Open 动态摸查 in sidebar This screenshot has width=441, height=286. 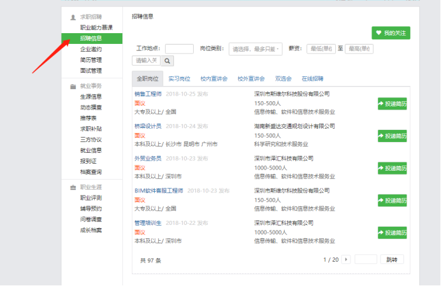[x=91, y=108]
